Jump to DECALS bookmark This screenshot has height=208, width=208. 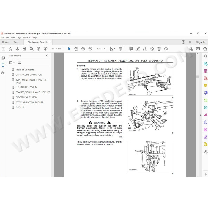tap(20, 108)
